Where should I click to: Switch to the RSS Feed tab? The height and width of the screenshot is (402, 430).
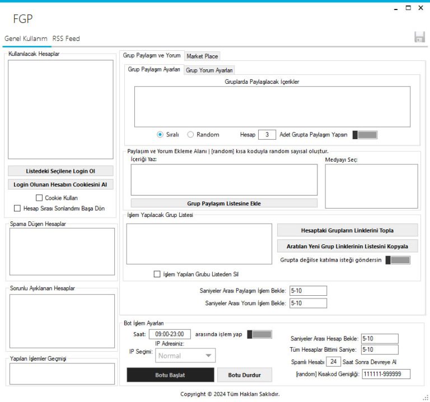tap(66, 39)
